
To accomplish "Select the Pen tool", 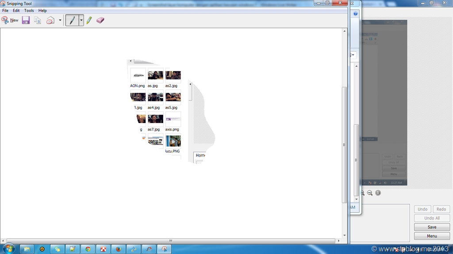I will pos(72,20).
